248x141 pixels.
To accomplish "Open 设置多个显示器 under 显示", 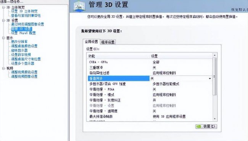I will pyautogui.click(x=23, y=63).
